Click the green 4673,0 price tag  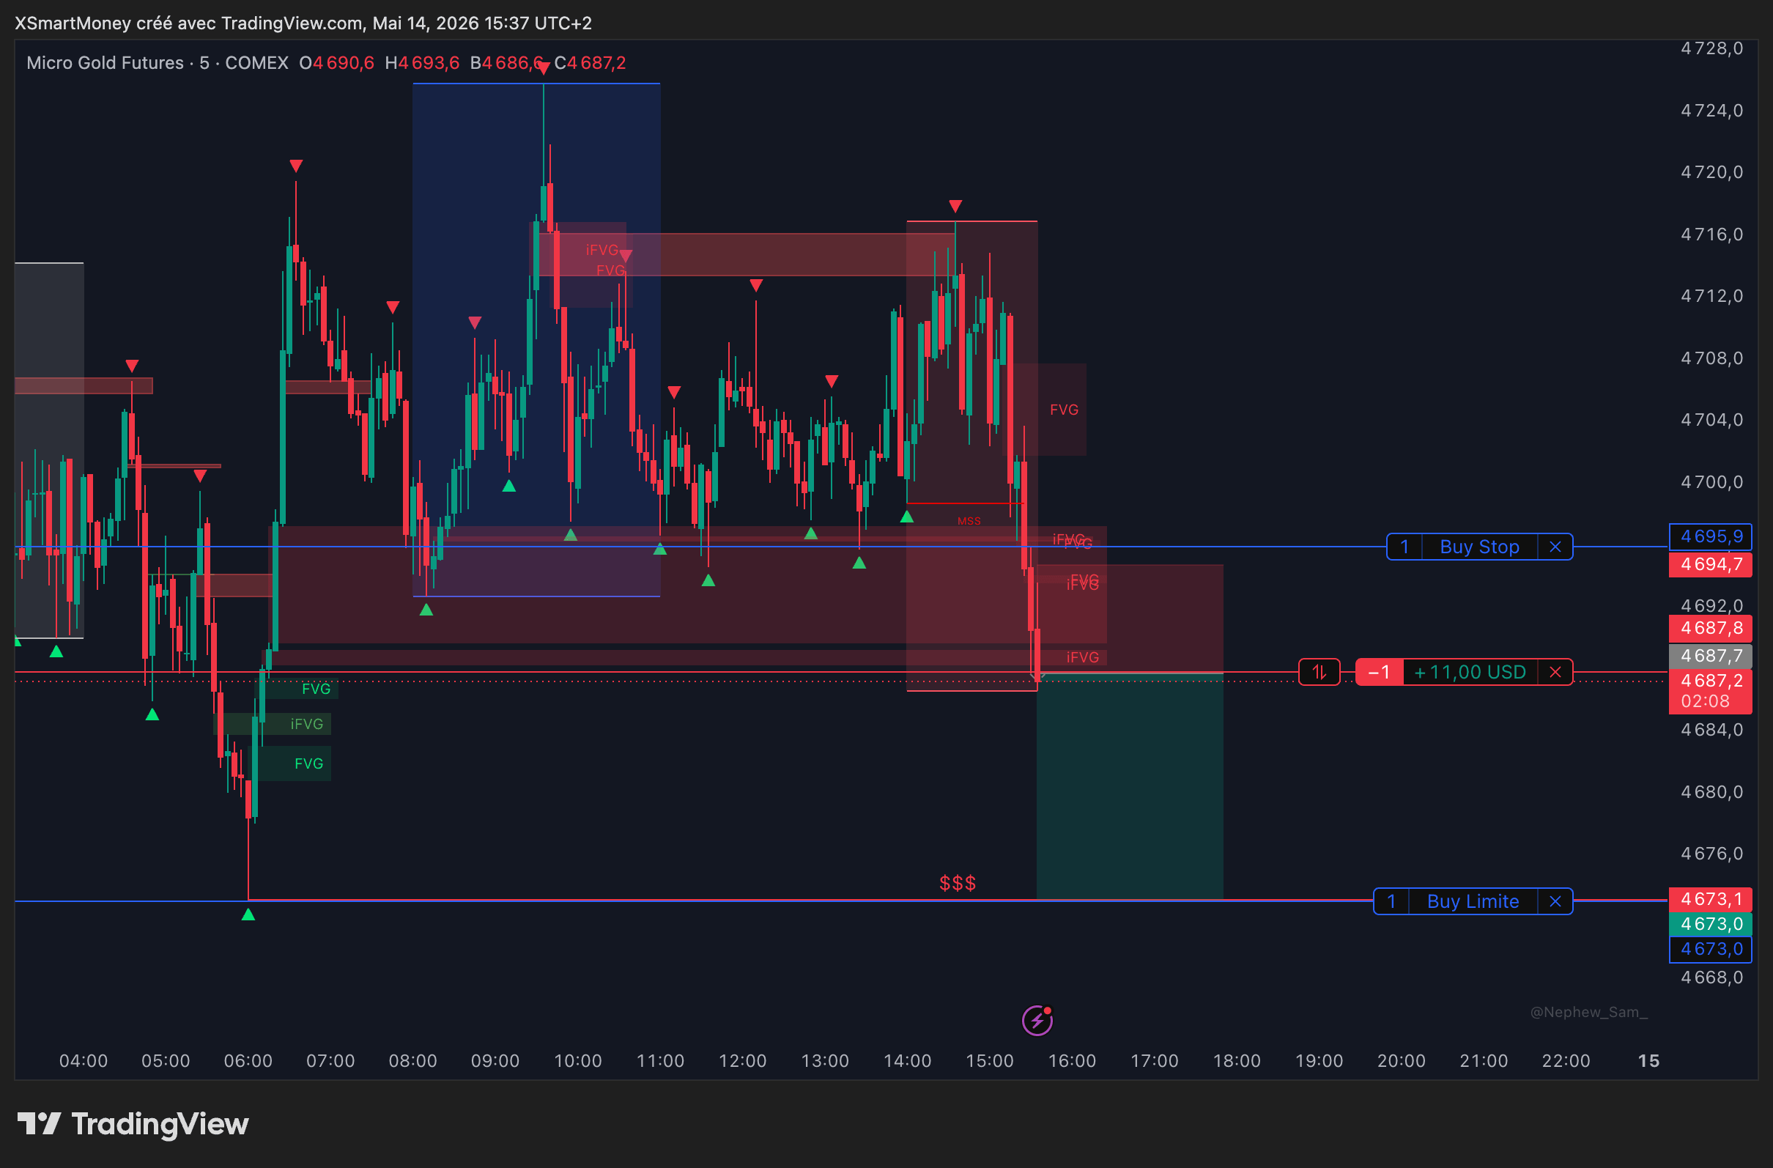click(1711, 924)
